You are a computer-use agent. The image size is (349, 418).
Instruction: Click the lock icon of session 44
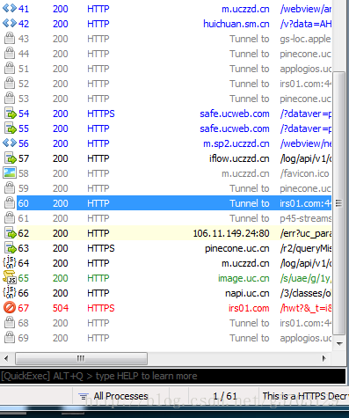(10, 54)
